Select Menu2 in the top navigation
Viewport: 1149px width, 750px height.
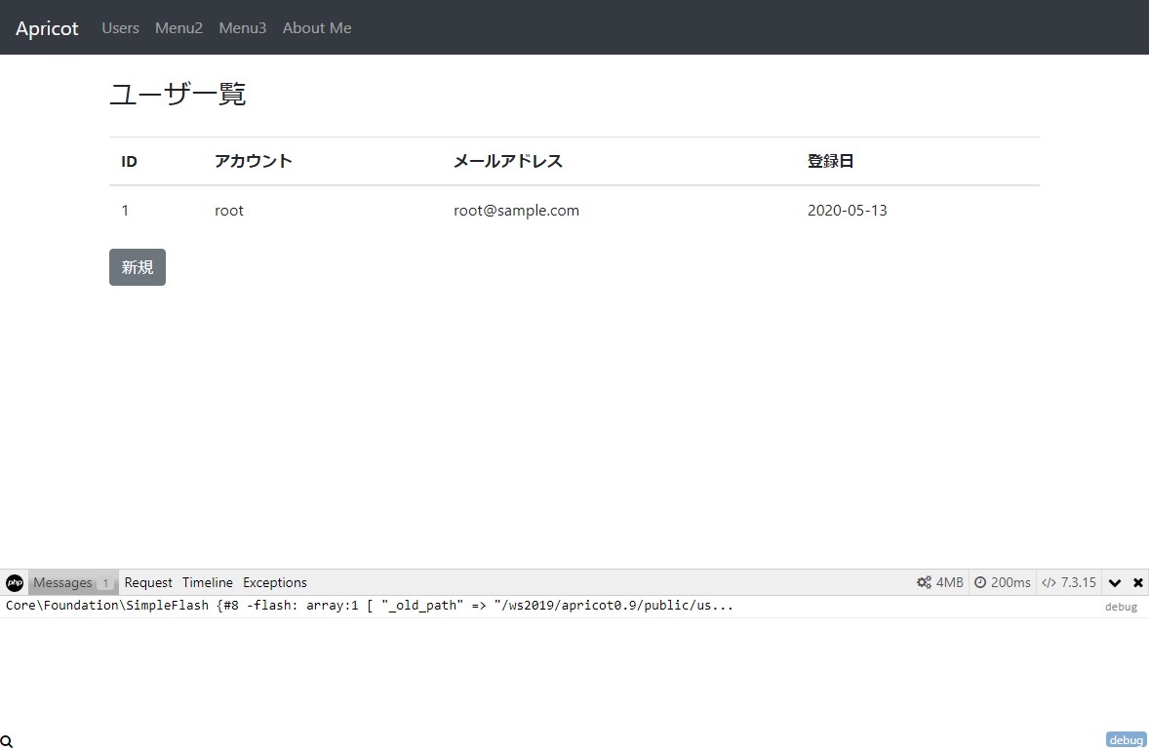coord(178,28)
